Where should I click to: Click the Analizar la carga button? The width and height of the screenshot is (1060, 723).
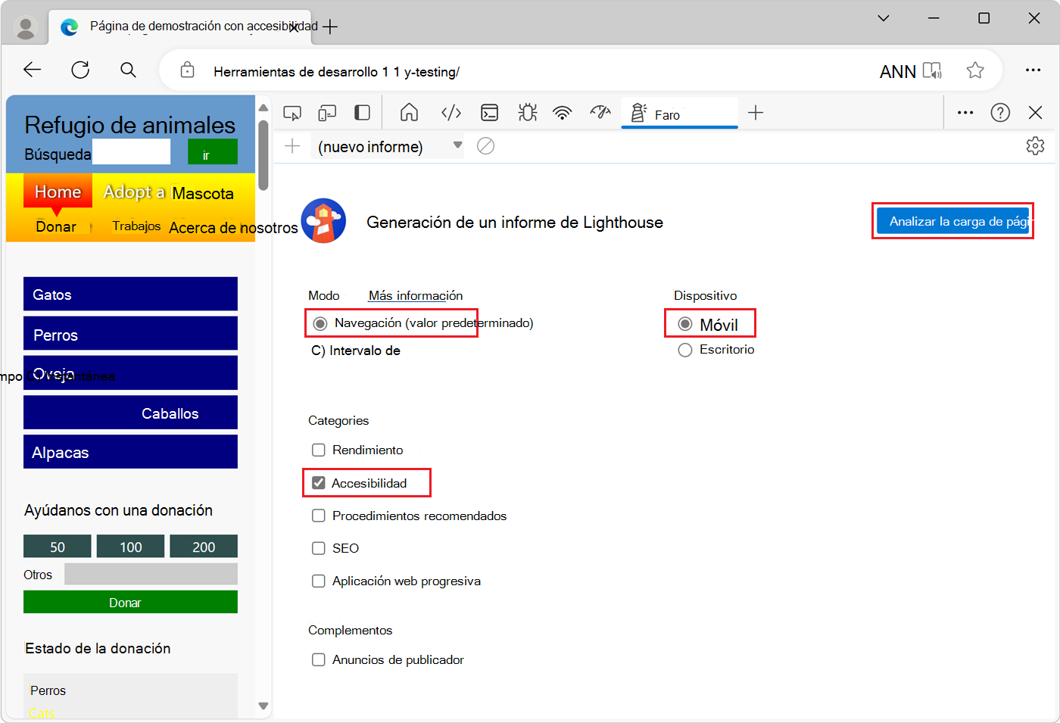point(952,220)
